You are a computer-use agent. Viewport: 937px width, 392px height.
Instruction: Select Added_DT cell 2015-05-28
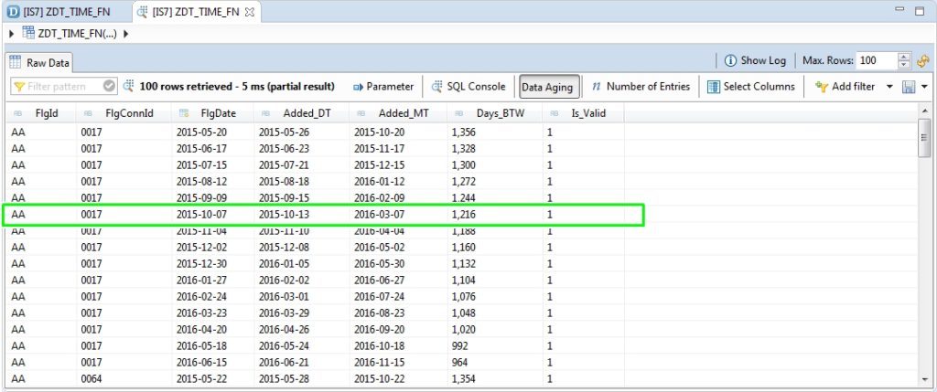284,378
